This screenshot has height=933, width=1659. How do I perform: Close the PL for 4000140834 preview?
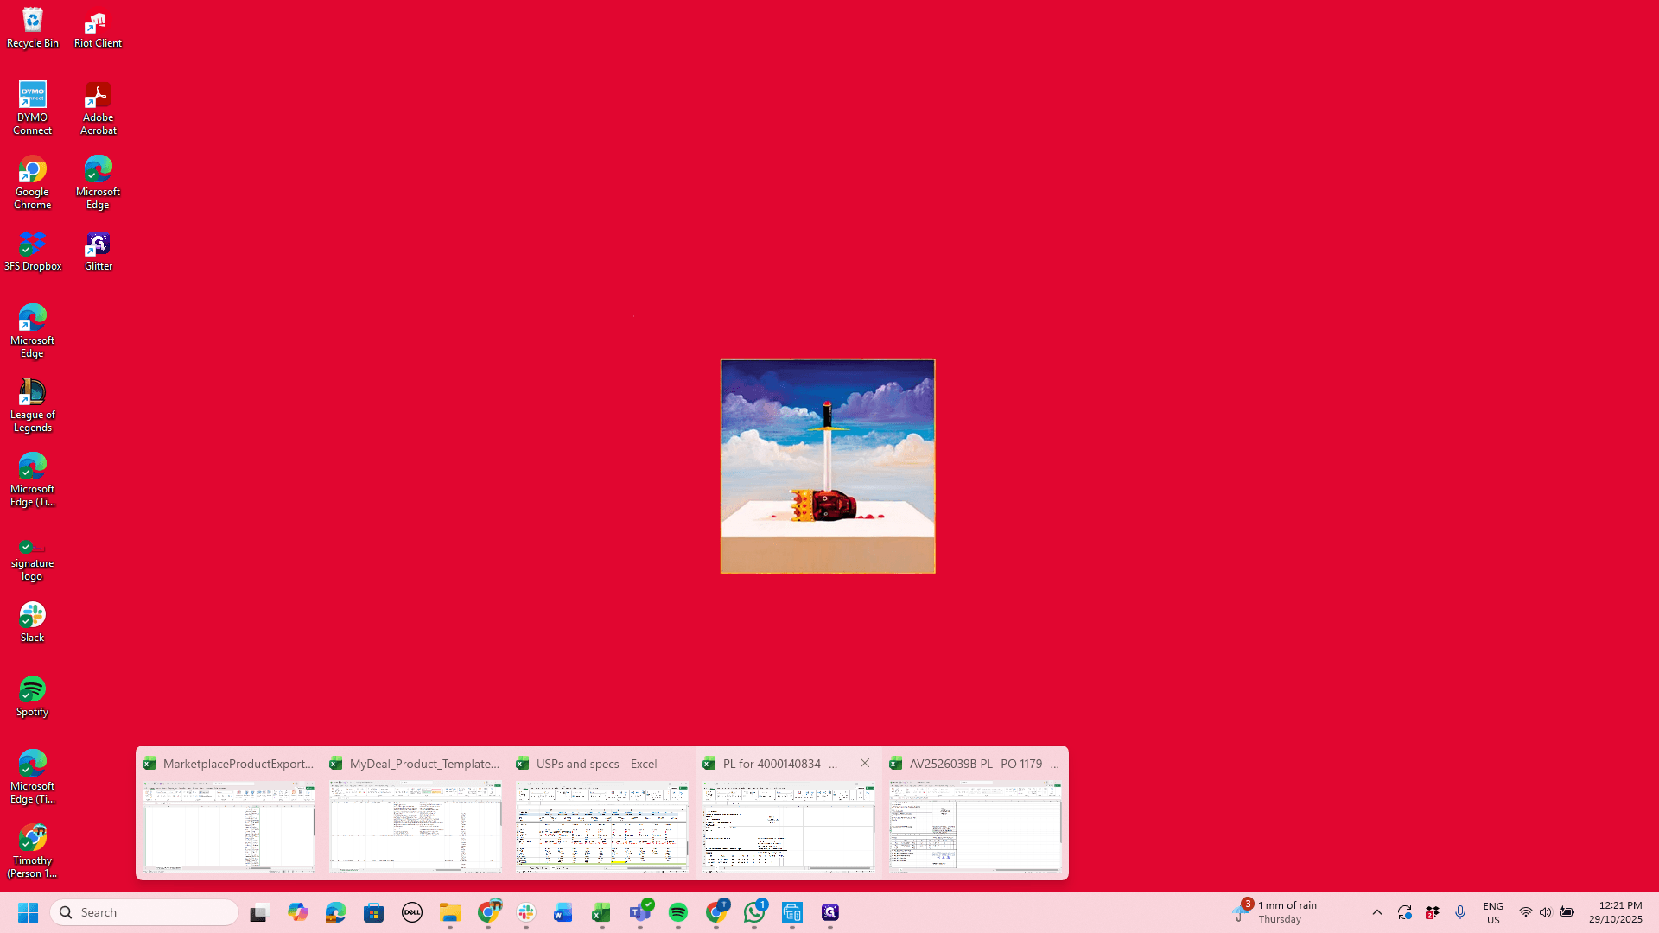click(865, 763)
